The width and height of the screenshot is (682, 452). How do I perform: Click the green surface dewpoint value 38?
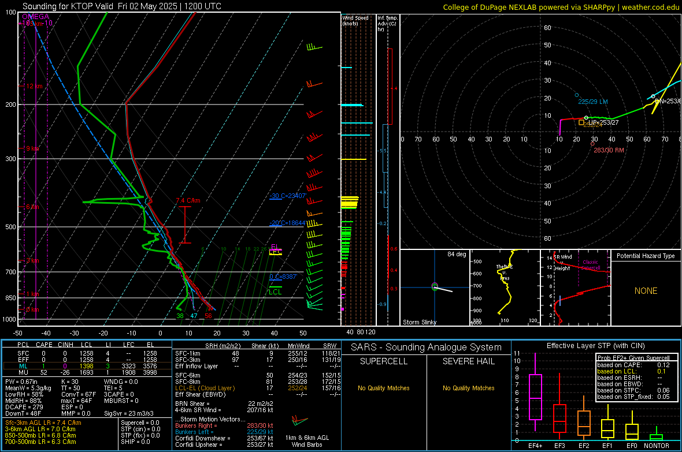coord(180,316)
